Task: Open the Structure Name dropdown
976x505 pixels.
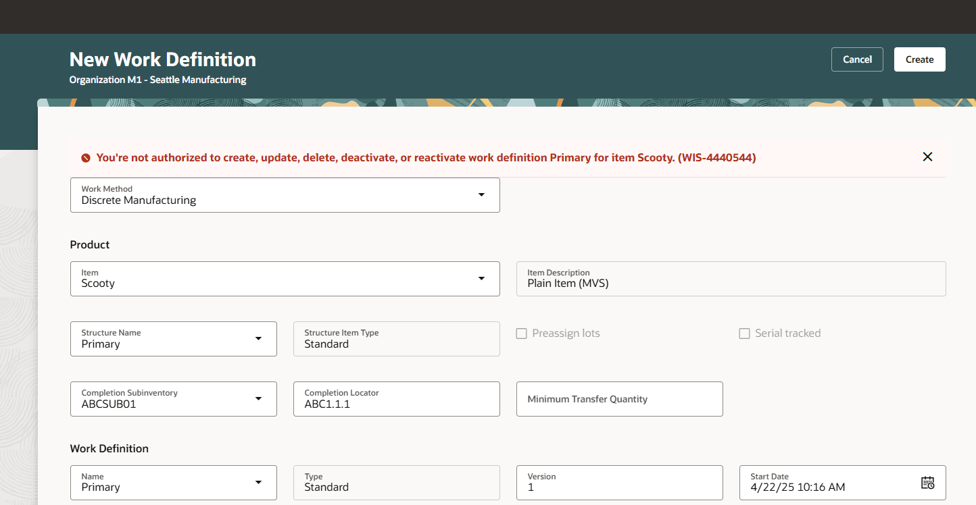Action: coord(259,338)
